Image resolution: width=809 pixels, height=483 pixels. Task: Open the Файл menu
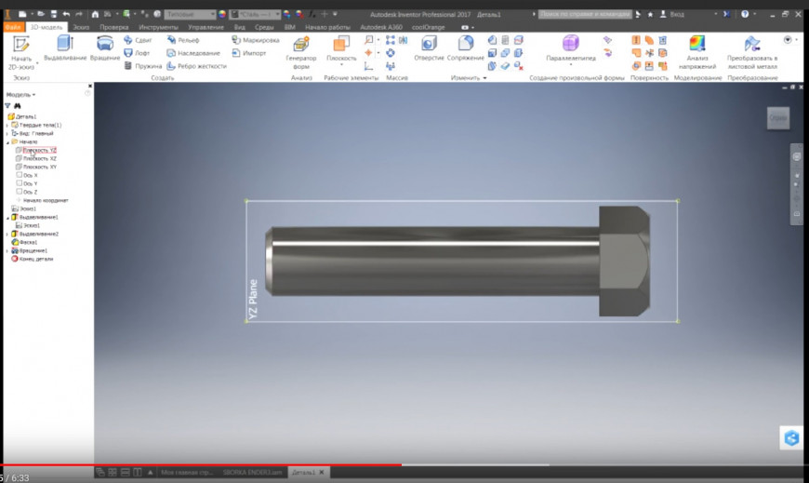click(13, 27)
